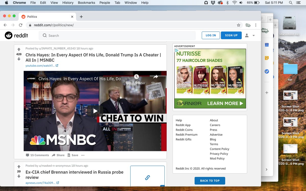Select the Politics tab
The image size is (306, 191).
click(47, 17)
